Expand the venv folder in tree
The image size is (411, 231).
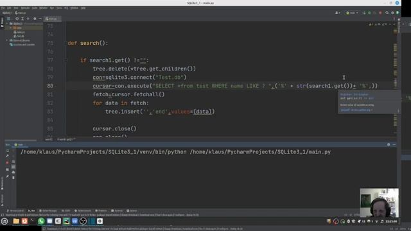point(11,28)
